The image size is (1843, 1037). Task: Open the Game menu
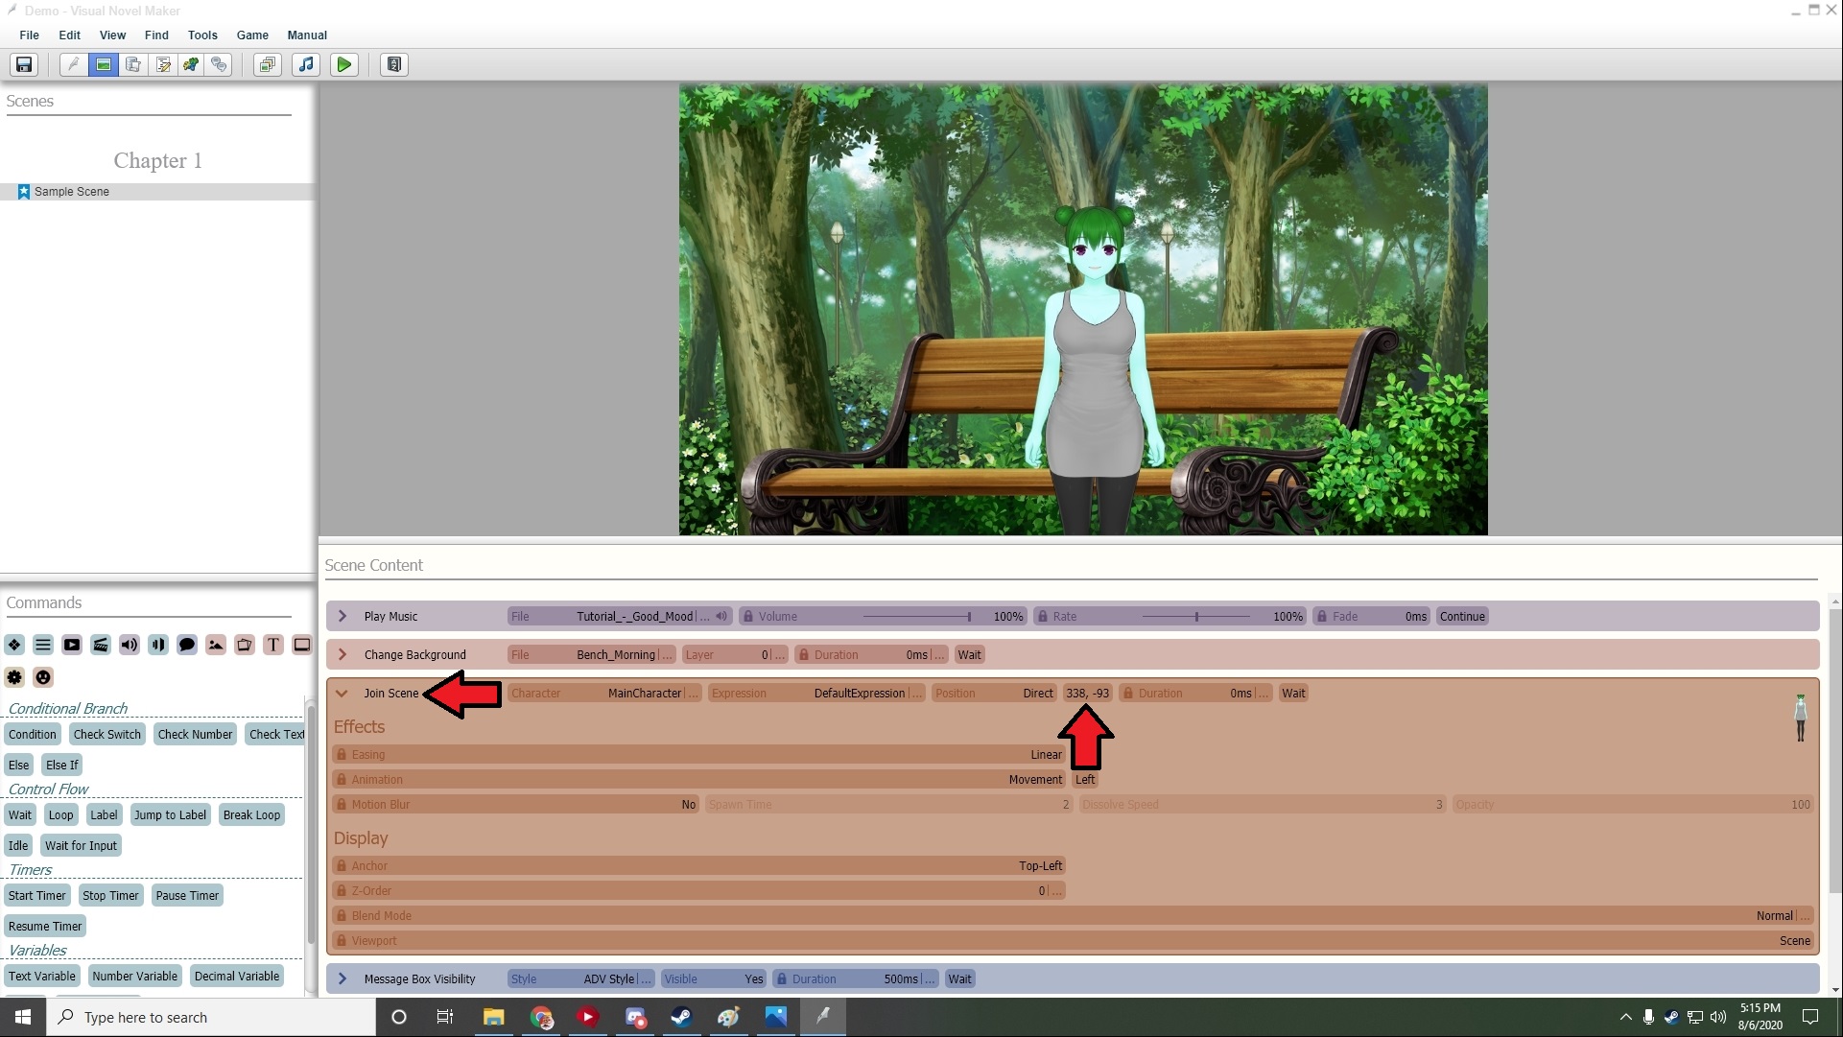point(252,35)
